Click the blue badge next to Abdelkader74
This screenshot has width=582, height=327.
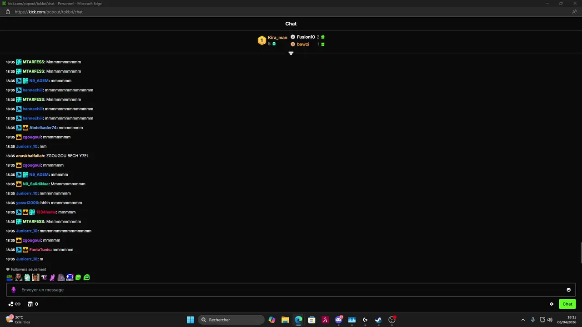point(19,128)
